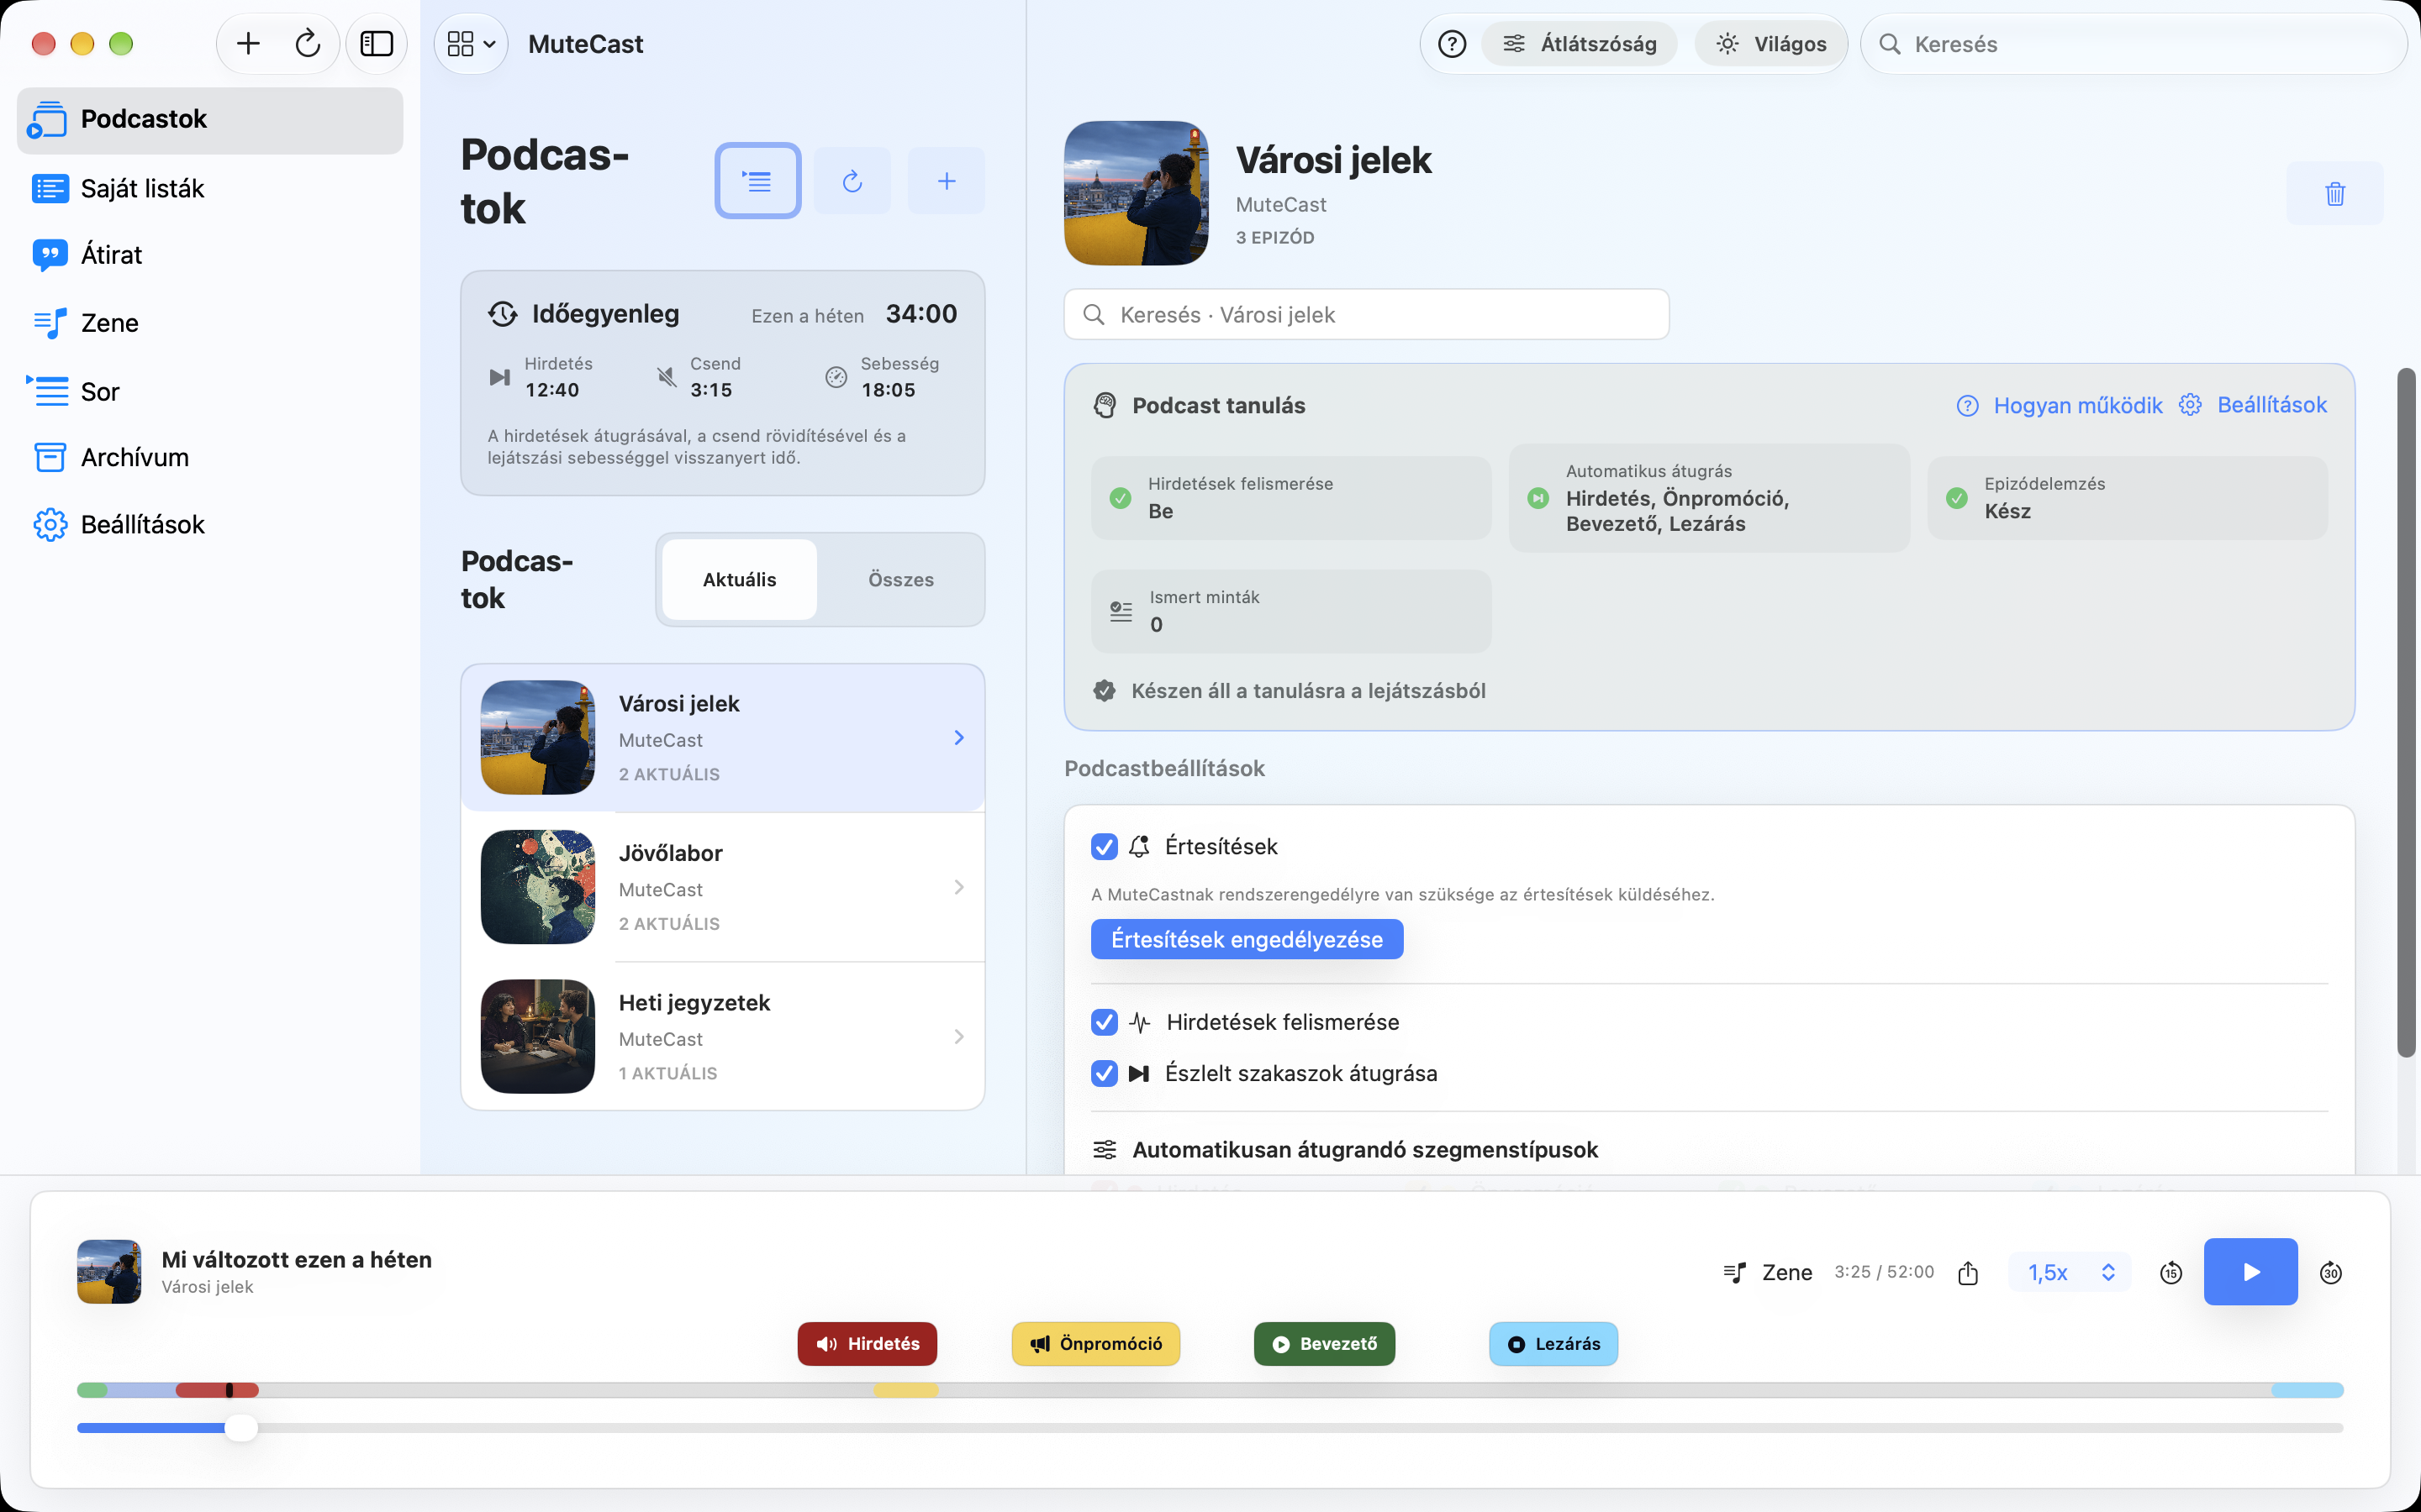Click the Hirdetések felismerése waveform icon
This screenshot has width=2421, height=1512.
click(x=1140, y=1022)
